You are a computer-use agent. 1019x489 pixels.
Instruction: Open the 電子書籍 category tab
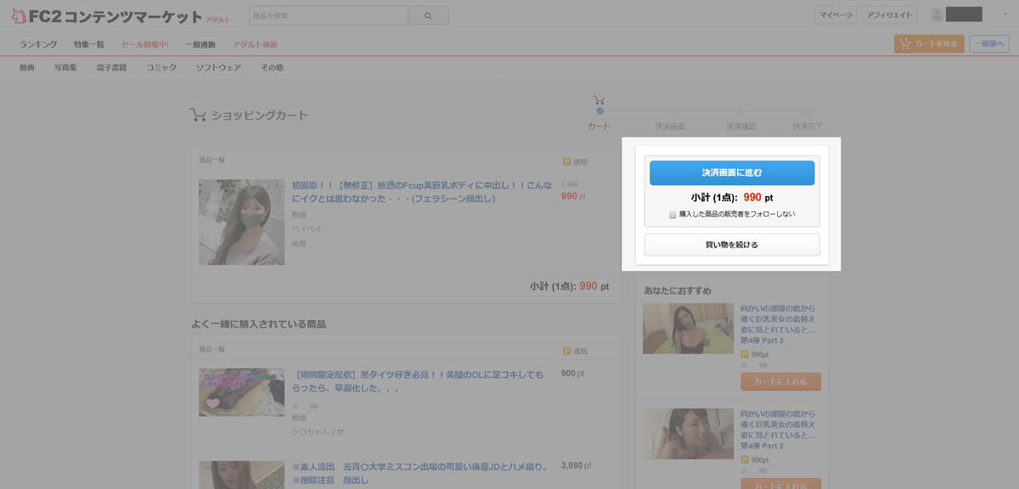point(111,67)
